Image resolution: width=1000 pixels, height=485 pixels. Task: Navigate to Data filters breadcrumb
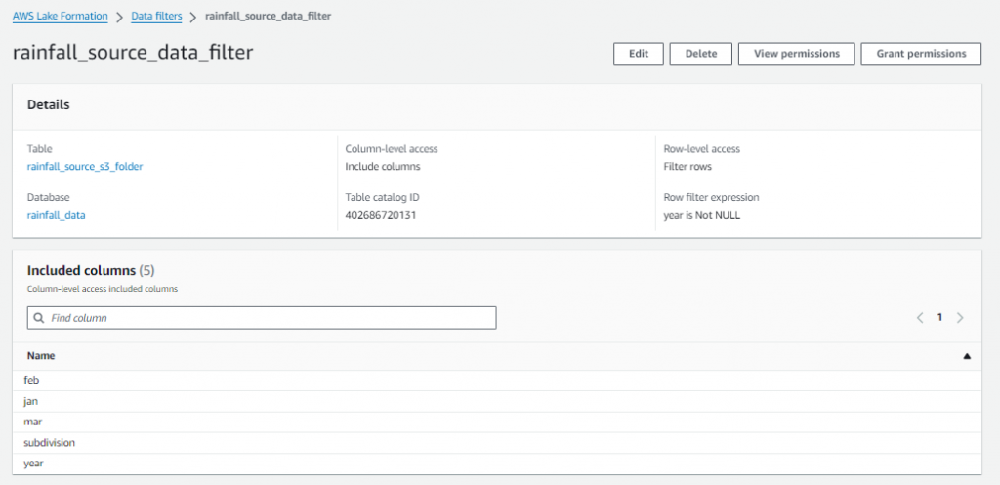pyautogui.click(x=156, y=17)
